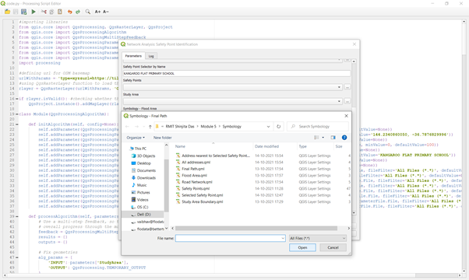Select All addresses.qml file
The width and height of the screenshot is (469, 280).
coord(196,163)
